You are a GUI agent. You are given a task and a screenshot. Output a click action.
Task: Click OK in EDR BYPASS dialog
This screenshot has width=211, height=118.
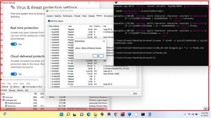coord(98,56)
